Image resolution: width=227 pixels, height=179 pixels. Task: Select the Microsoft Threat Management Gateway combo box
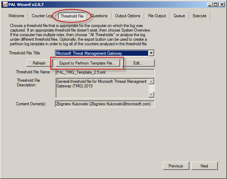click(x=102, y=53)
